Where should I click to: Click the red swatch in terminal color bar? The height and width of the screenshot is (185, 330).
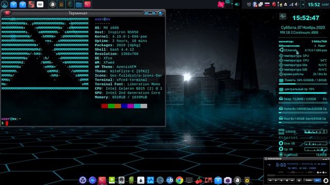pos(104,106)
